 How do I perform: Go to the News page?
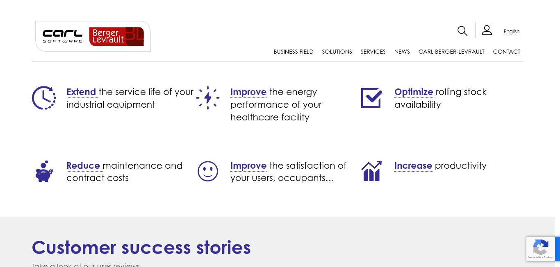click(402, 52)
